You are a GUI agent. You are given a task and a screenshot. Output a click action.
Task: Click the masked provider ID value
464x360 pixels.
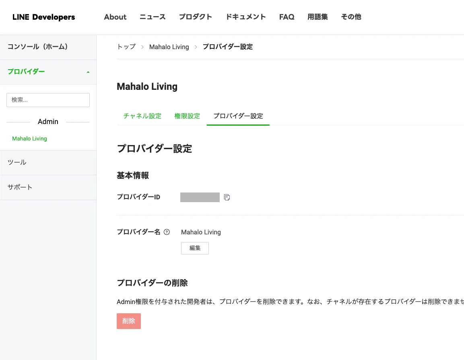tap(200, 197)
